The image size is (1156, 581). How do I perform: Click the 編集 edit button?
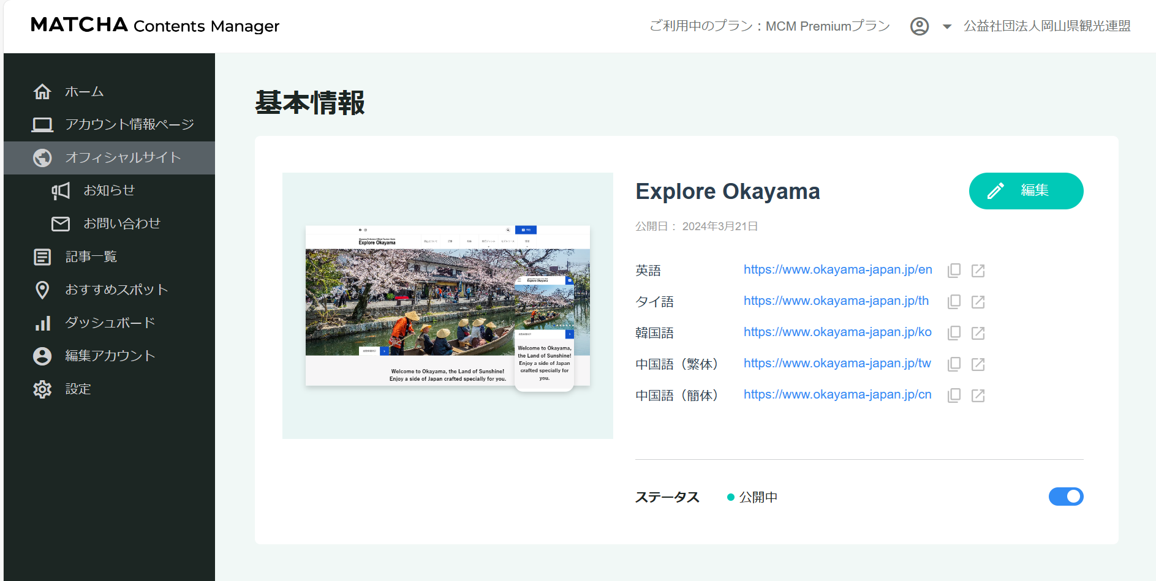[x=1026, y=191]
